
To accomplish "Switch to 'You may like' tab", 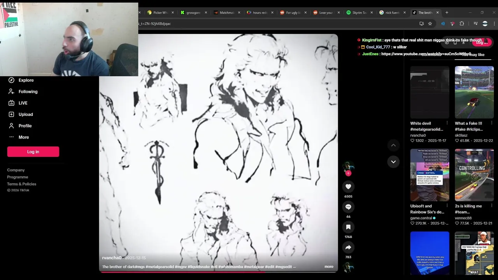I will 473,55.
